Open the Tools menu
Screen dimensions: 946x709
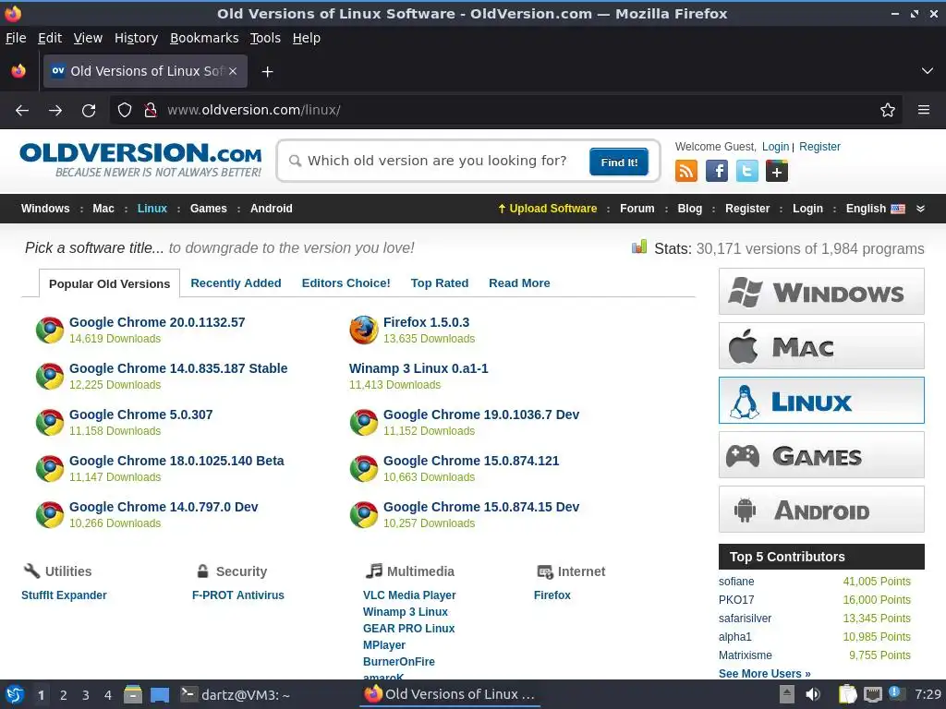[x=265, y=38]
